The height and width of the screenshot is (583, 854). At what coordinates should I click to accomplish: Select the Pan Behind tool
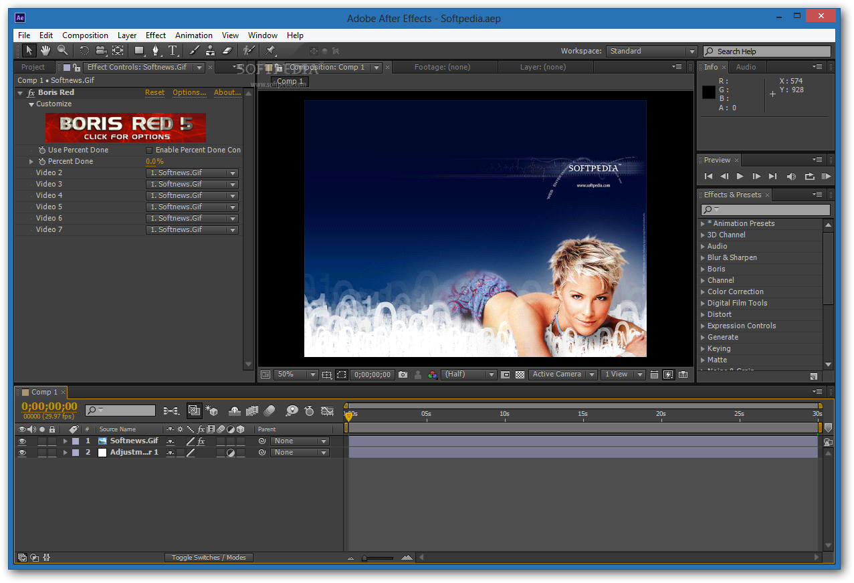click(x=118, y=50)
